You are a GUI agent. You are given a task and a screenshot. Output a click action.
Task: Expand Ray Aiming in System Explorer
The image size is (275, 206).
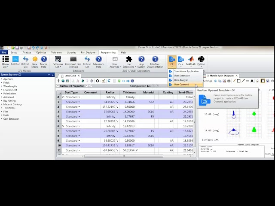[x=1, y=101]
